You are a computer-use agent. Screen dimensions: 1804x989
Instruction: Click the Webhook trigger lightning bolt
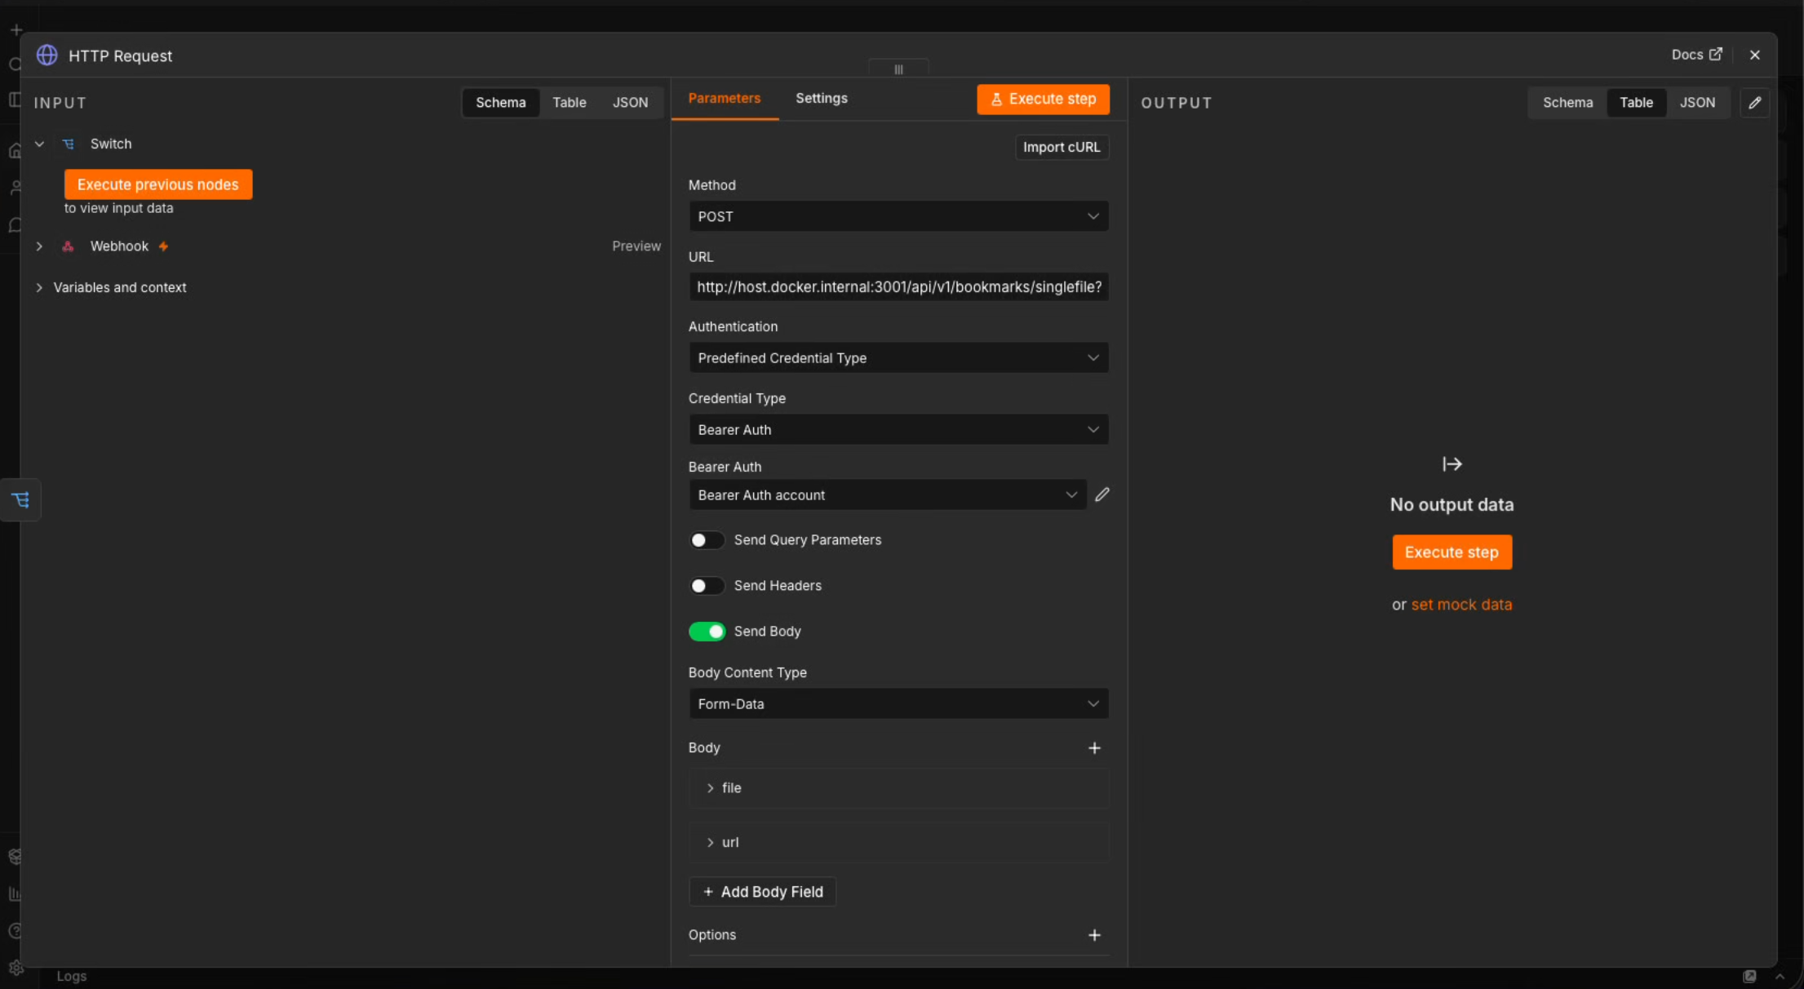tap(164, 246)
